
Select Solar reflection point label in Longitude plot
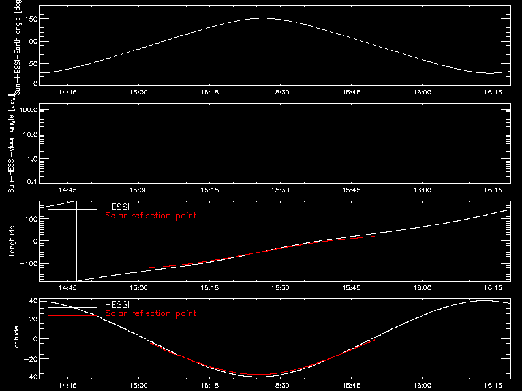pos(151,216)
